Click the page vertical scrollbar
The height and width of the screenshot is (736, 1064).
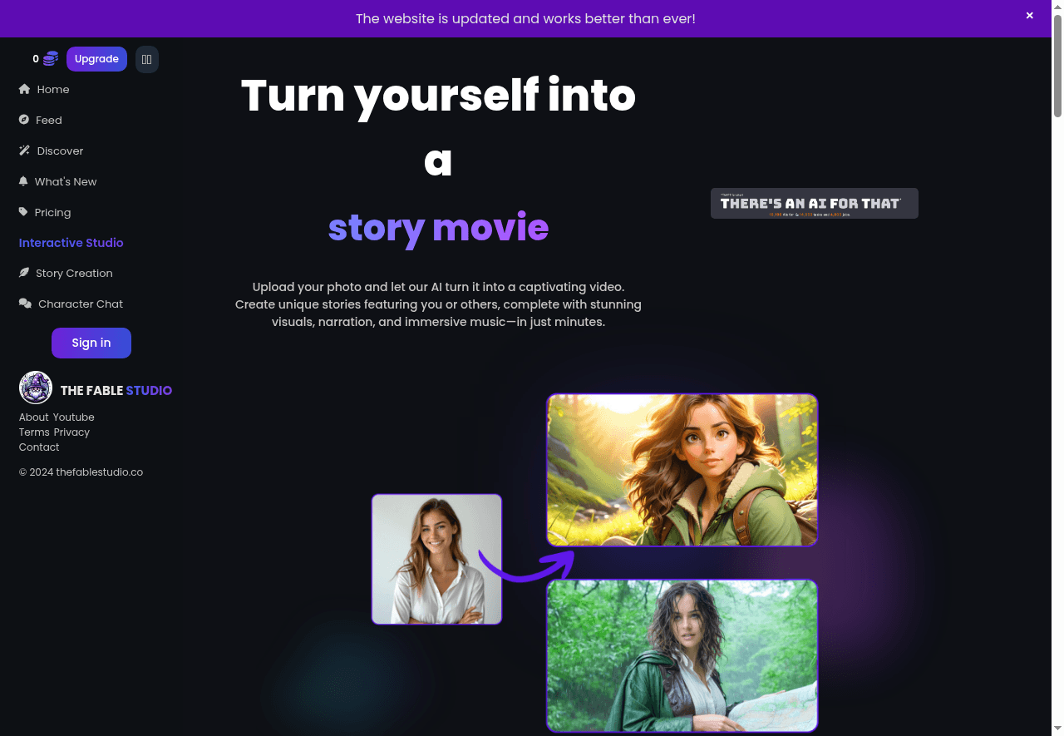pos(1057,368)
